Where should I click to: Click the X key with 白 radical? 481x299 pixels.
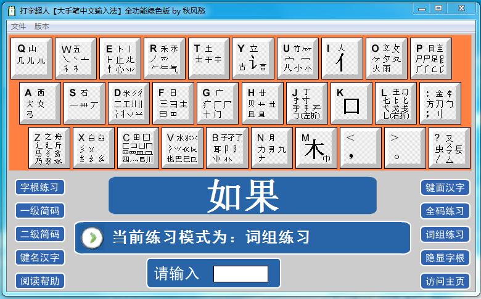[94, 148]
